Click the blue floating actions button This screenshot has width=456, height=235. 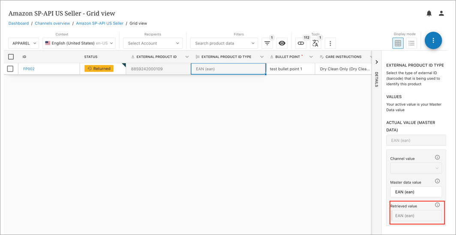tap(433, 41)
